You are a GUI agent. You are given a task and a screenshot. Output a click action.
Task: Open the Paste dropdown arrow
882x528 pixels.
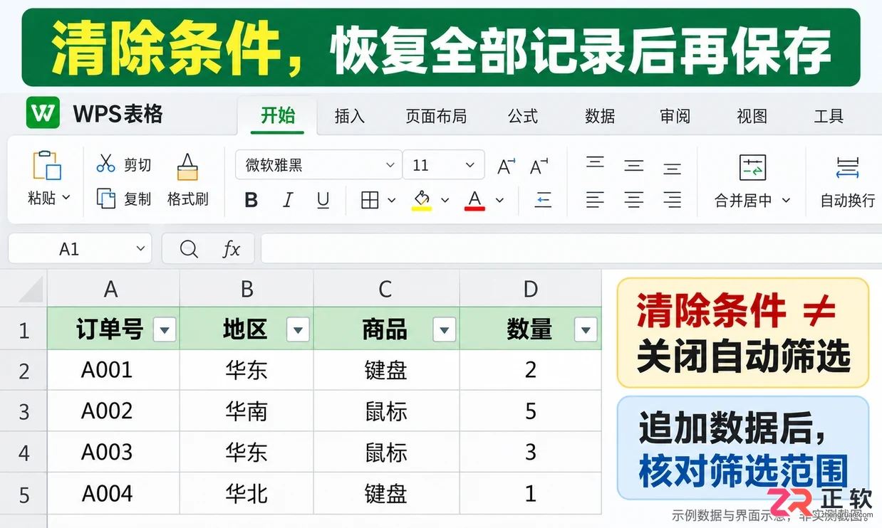pyautogui.click(x=67, y=198)
